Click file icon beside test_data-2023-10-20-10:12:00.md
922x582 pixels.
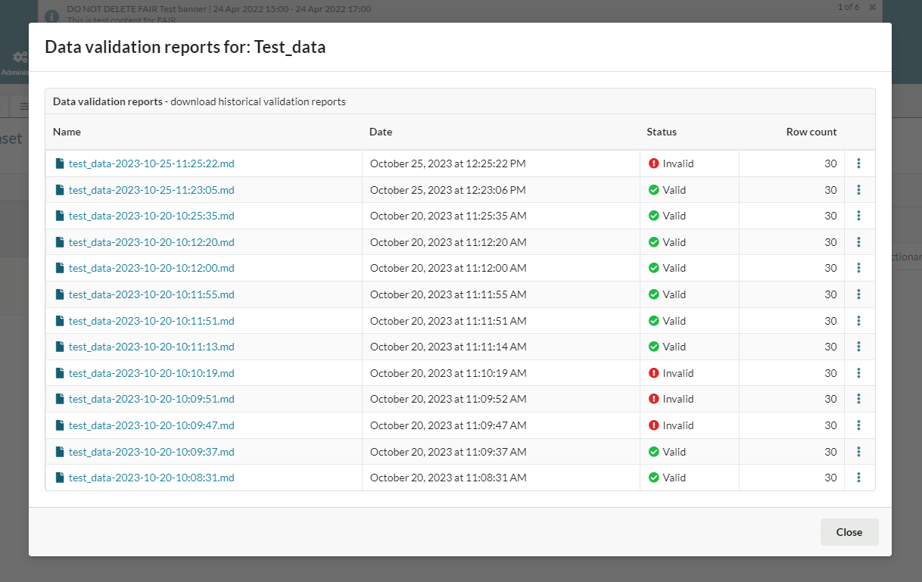click(60, 268)
